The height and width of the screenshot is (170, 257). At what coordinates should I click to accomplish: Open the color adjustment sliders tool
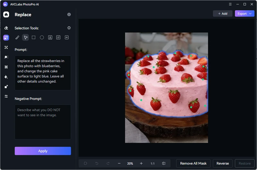[6, 97]
